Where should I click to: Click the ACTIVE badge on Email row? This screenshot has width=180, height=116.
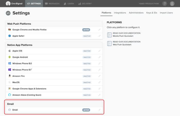(x=86, y=110)
